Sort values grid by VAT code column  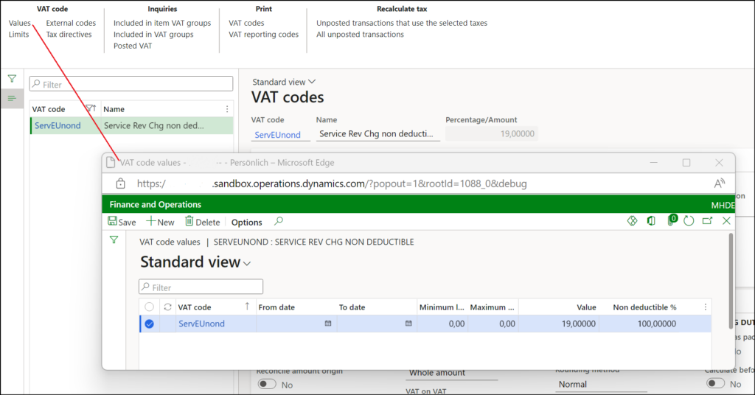(195, 307)
